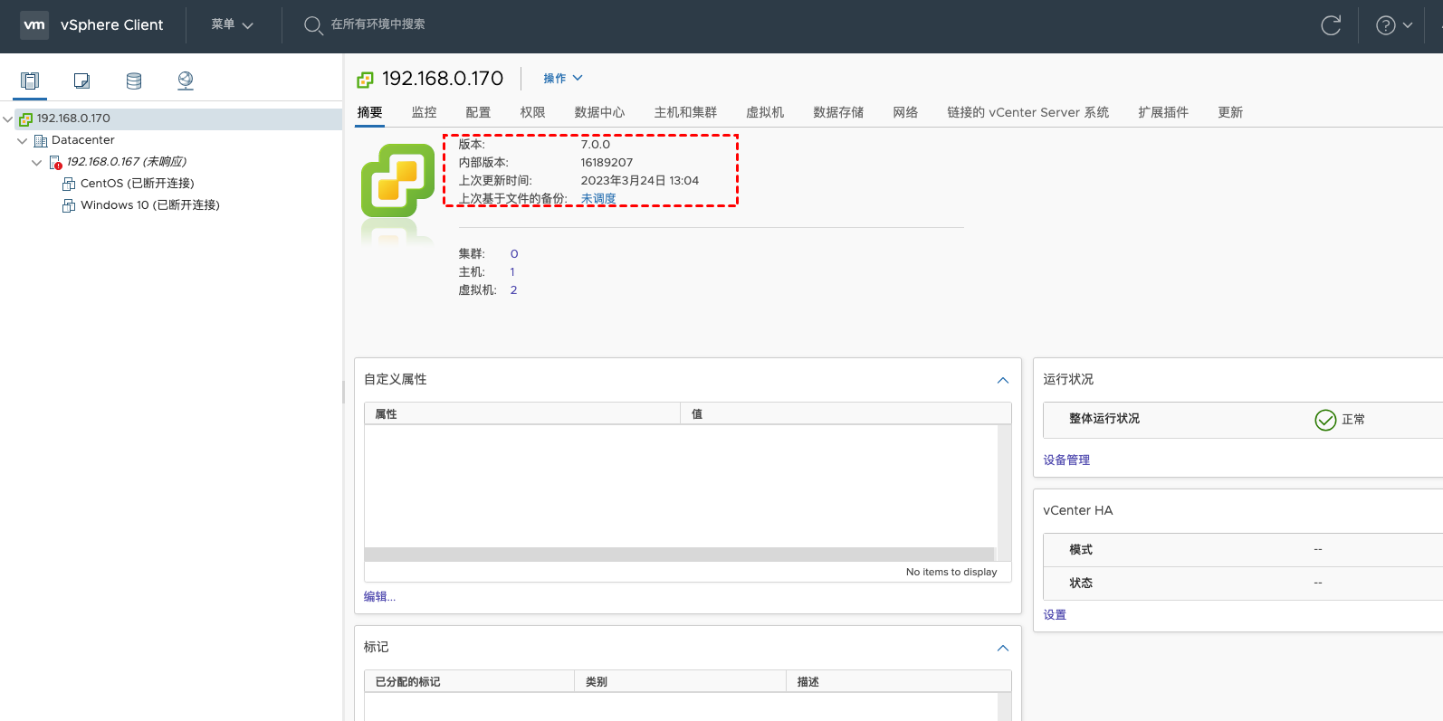1443x721 pixels.
Task: Open the Storage inventory view icon
Action: click(x=134, y=81)
